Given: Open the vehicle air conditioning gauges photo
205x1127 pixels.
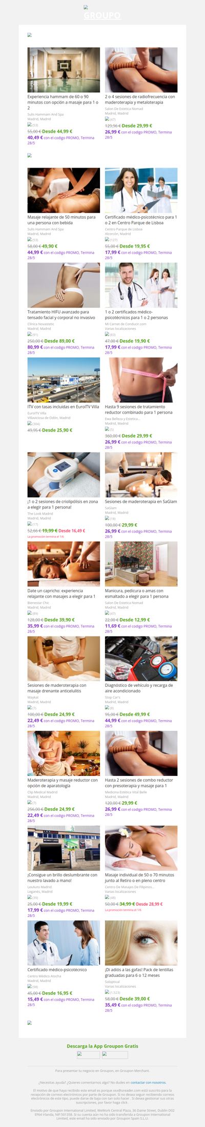Looking at the screenshot, I should click(141, 659).
